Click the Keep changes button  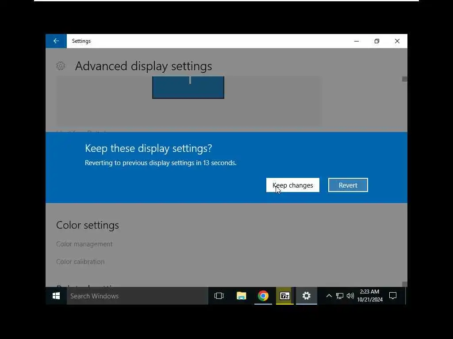pyautogui.click(x=293, y=185)
